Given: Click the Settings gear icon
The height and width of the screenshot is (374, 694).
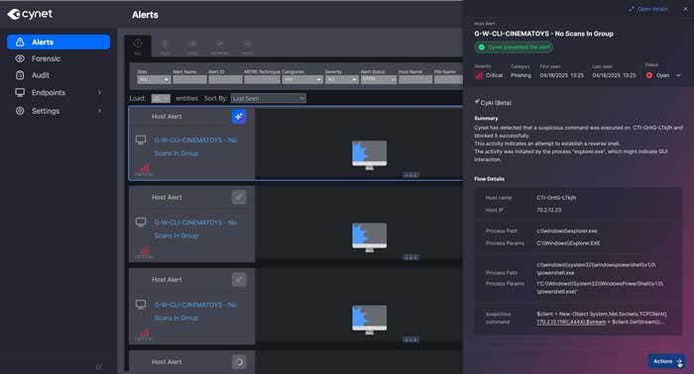Looking at the screenshot, I should click(20, 111).
